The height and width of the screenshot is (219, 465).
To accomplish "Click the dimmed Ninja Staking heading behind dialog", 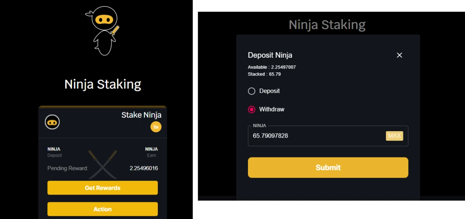I will [x=327, y=25].
